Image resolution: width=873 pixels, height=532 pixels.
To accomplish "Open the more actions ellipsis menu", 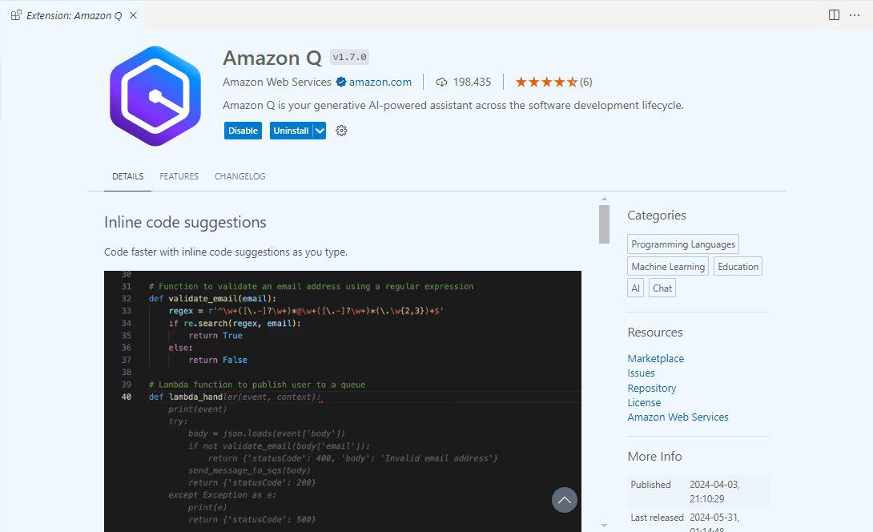I will click(x=855, y=15).
